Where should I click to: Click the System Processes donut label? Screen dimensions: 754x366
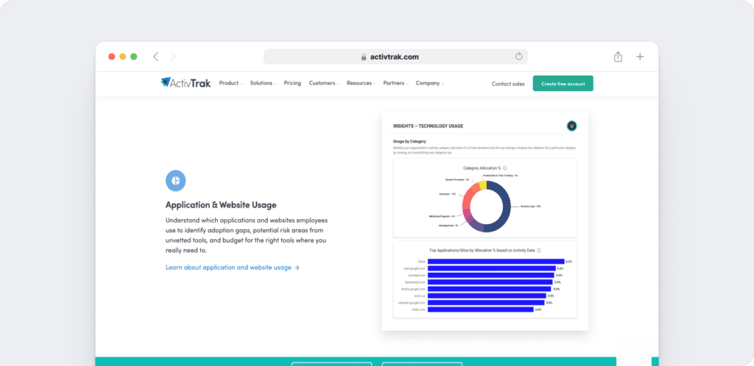[457, 180]
